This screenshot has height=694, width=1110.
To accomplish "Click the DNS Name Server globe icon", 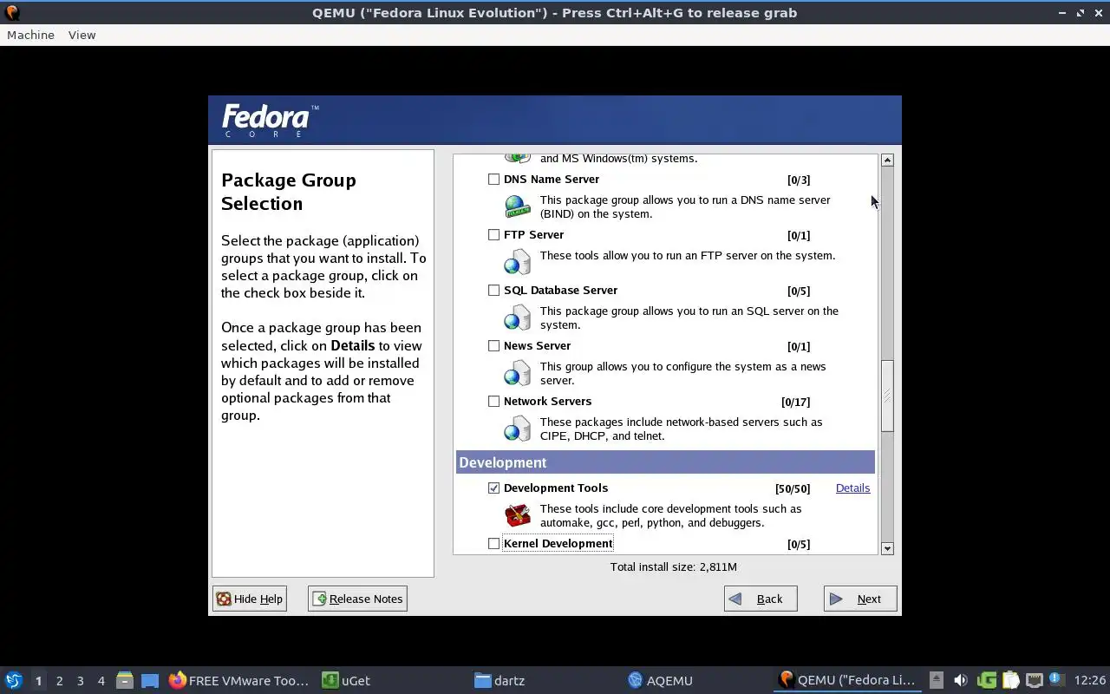I will [x=518, y=206].
